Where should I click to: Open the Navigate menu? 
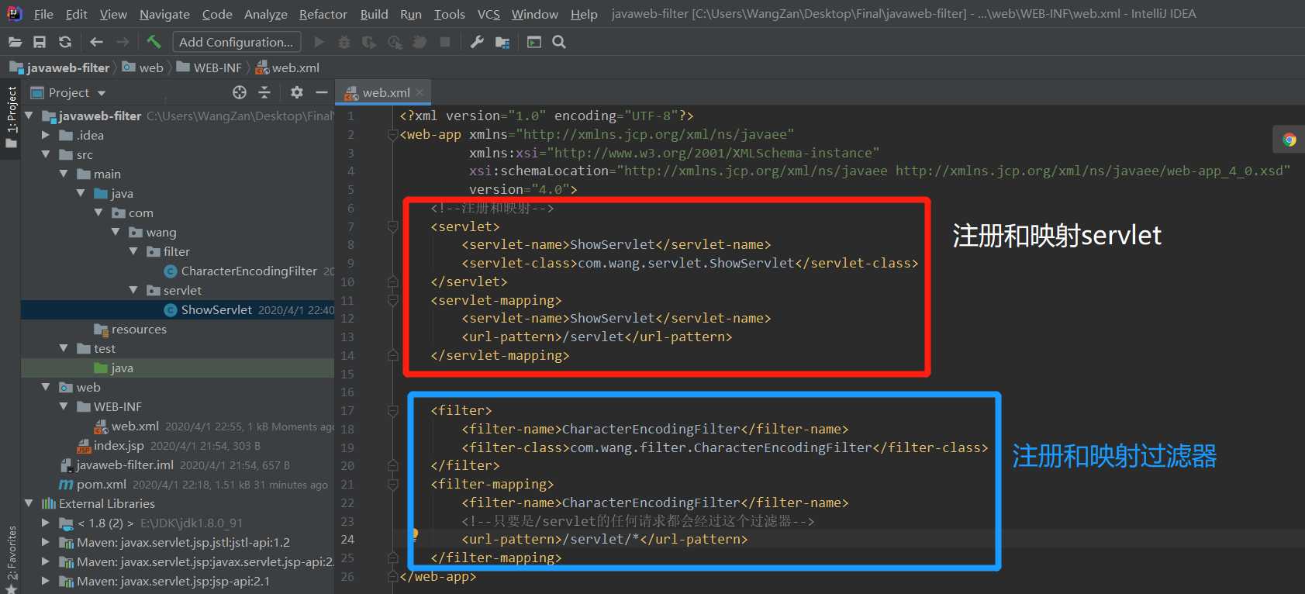(164, 14)
